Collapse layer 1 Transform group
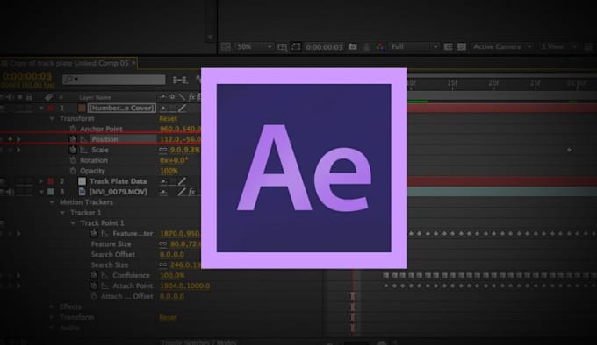597x345 pixels. [52, 119]
